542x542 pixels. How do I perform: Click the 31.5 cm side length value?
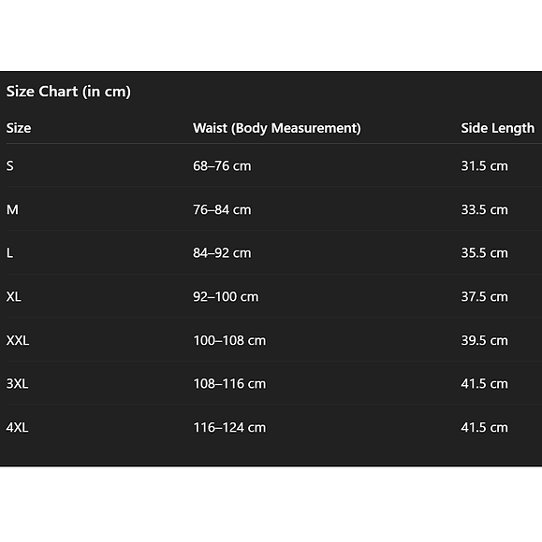click(484, 166)
